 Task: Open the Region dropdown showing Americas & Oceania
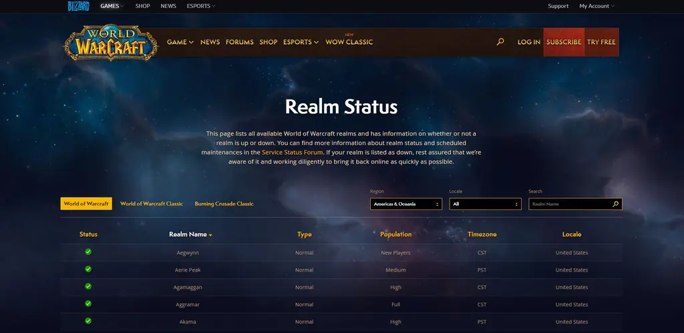[x=406, y=204]
